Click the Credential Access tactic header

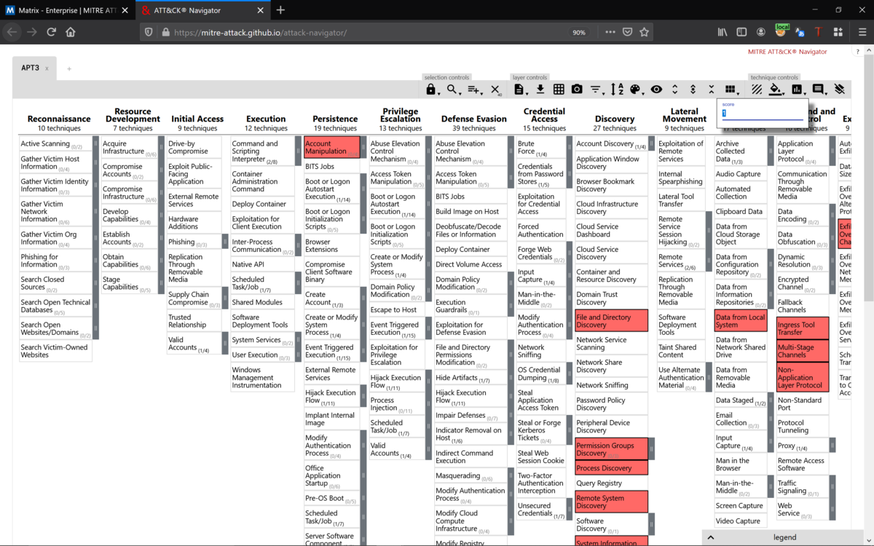[x=544, y=115]
